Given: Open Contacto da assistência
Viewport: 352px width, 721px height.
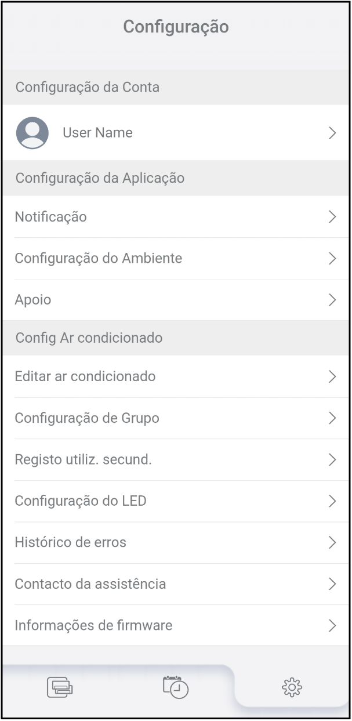Looking at the screenshot, I should pyautogui.click(x=90, y=584).
